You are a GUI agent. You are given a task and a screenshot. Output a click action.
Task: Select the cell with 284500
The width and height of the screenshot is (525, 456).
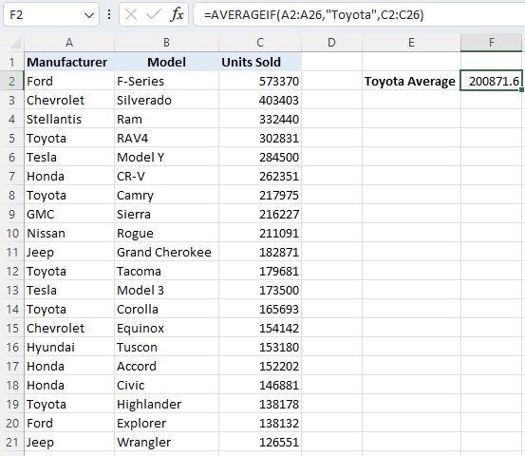[260, 157]
